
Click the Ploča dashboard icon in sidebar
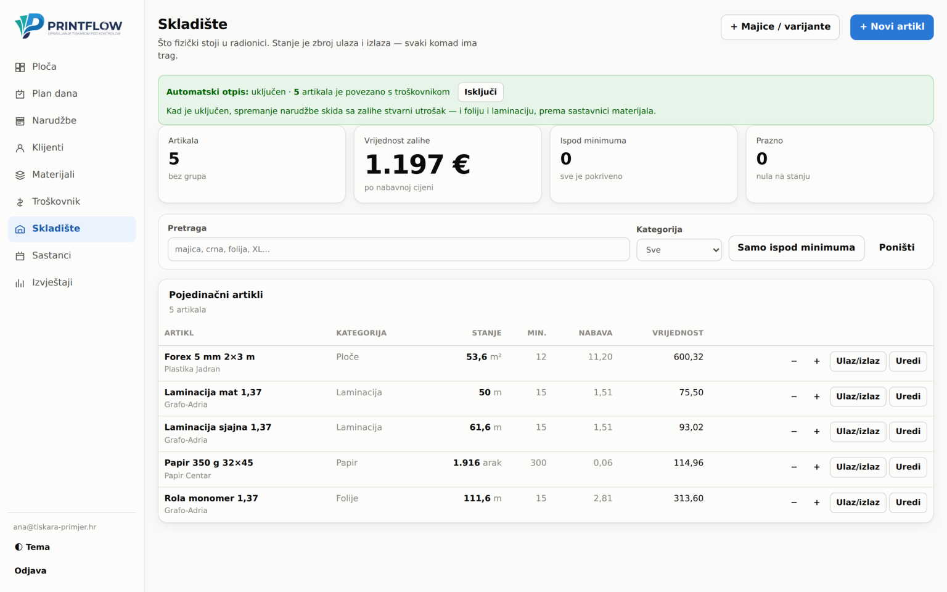click(20, 67)
